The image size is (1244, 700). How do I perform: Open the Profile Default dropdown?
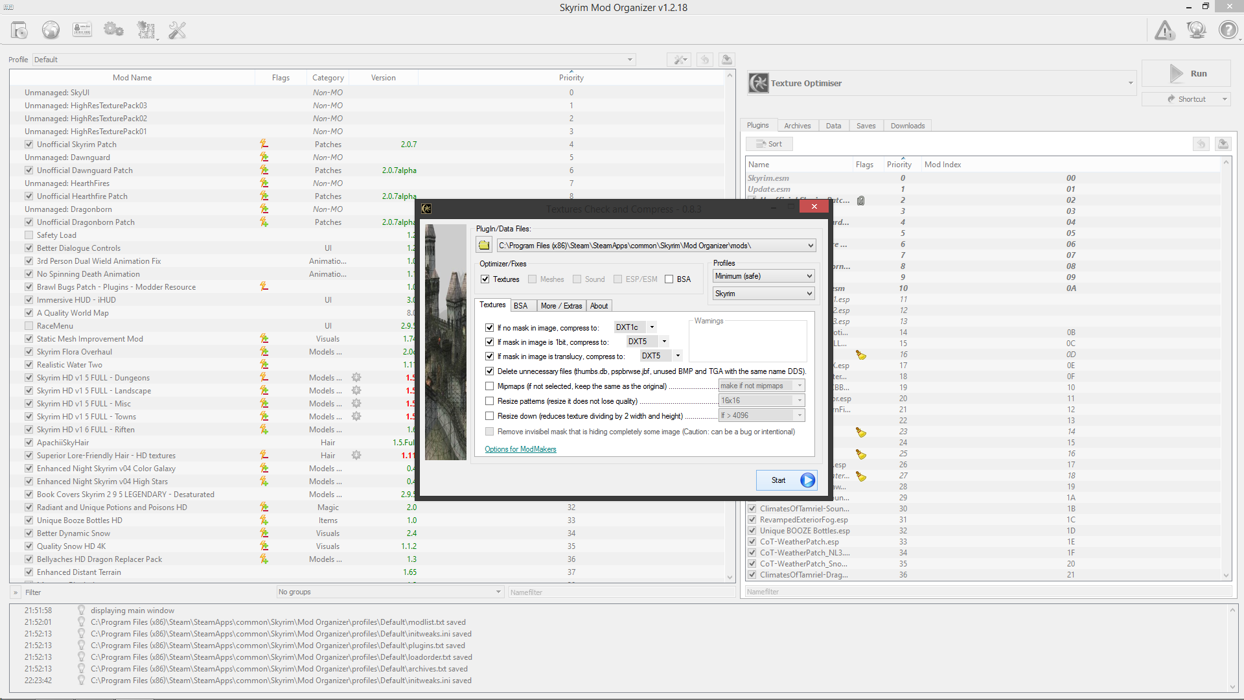[334, 60]
